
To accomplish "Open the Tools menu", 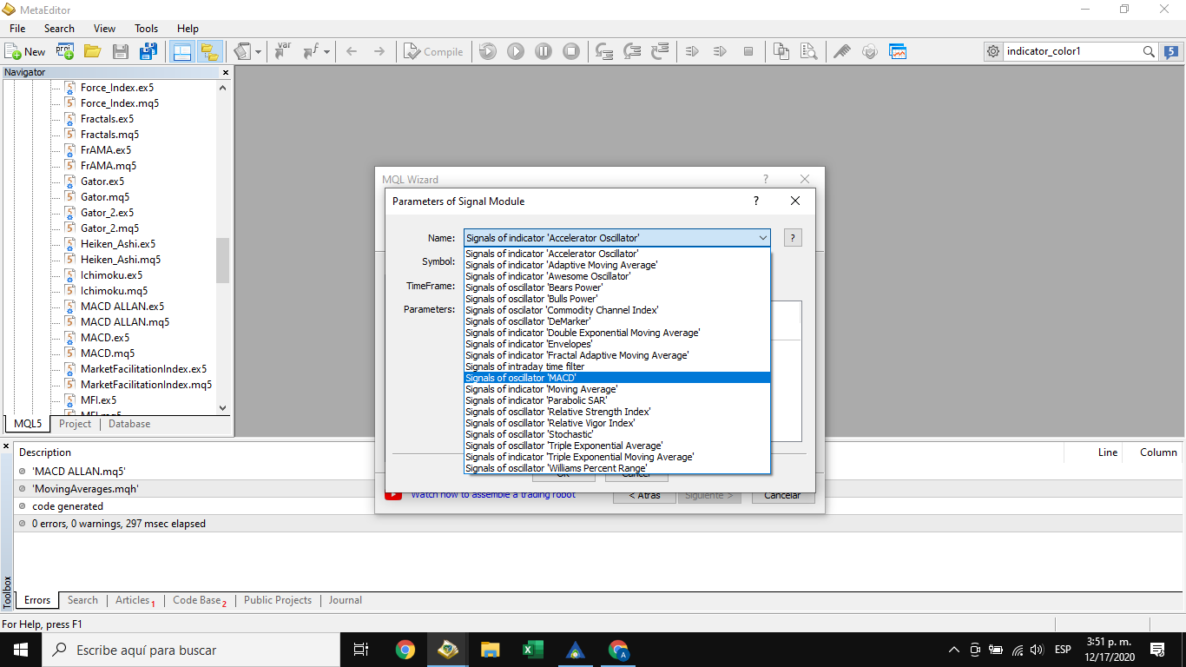I will (146, 29).
